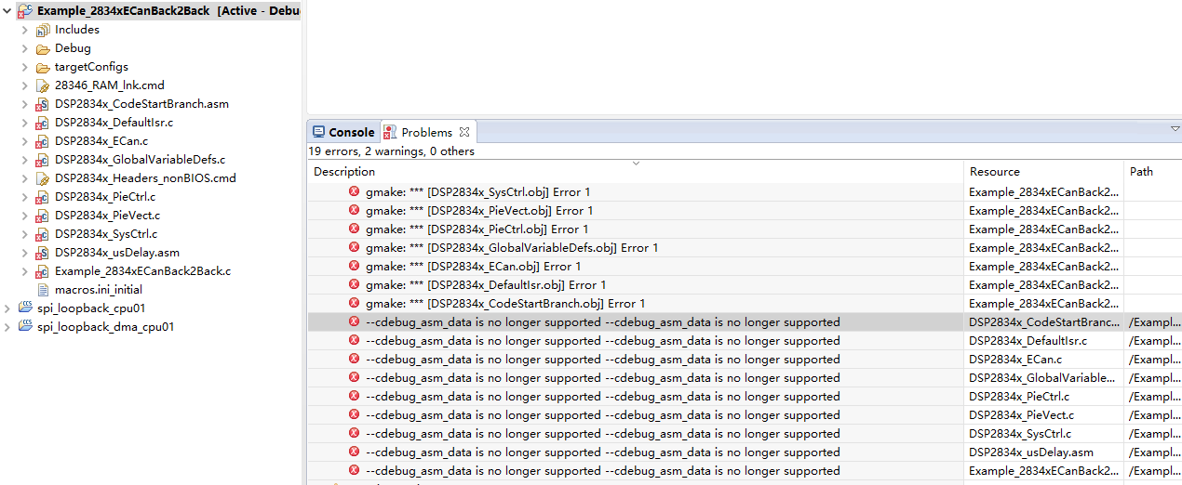Select macros.ini_initial in the project tree

coord(99,290)
